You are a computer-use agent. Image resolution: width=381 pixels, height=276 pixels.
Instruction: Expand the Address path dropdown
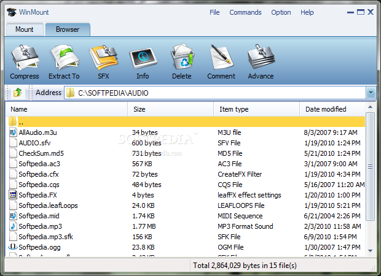(371, 93)
